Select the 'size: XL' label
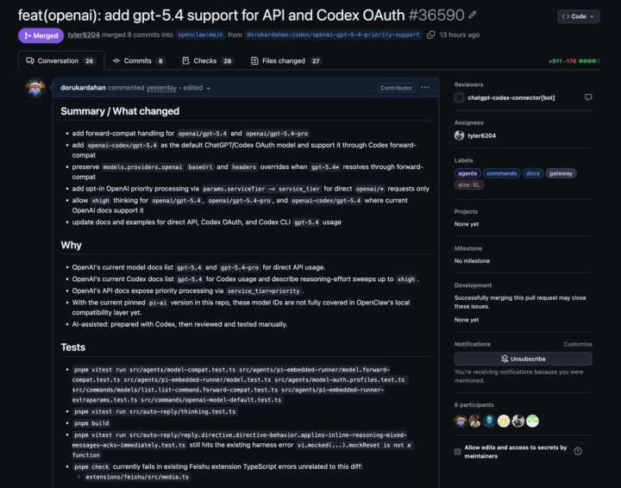The height and width of the screenshot is (488, 621). click(469, 185)
